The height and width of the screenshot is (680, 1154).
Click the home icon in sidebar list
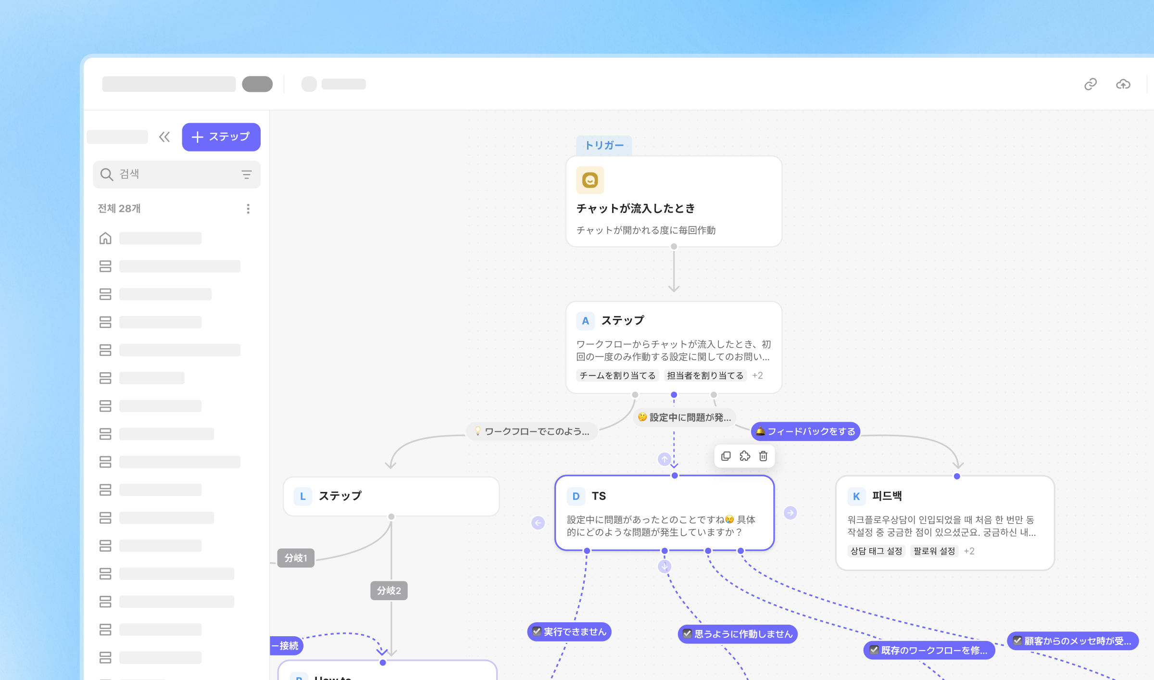(105, 238)
